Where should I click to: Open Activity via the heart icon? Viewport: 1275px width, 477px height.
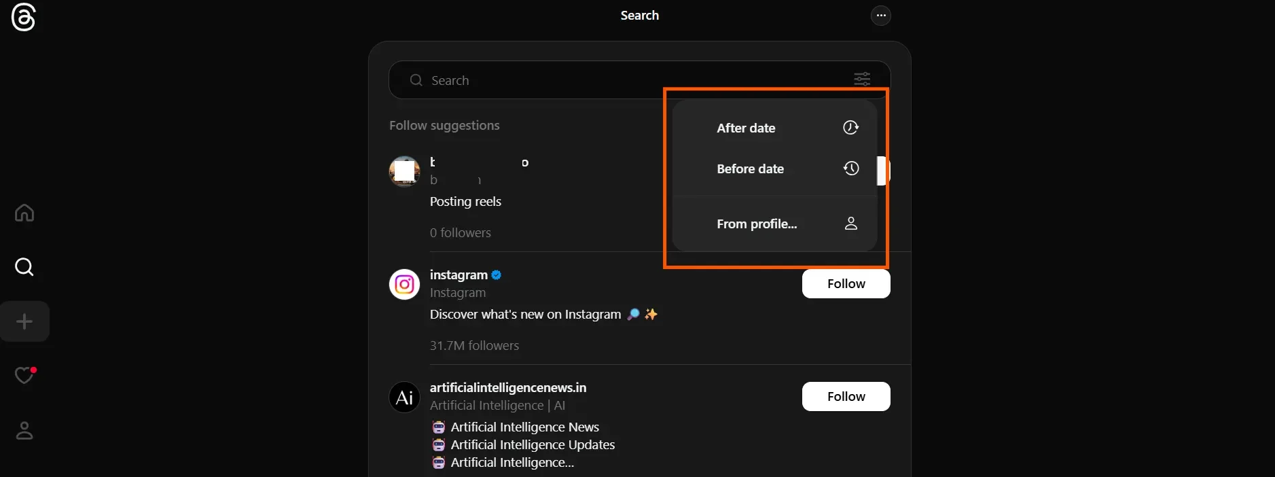24,375
